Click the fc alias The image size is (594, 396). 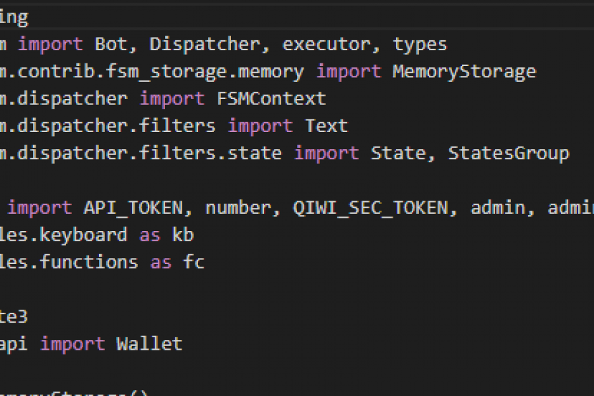click(194, 262)
